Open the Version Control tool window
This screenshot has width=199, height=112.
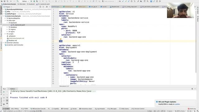pyautogui.click(x=138, y=109)
